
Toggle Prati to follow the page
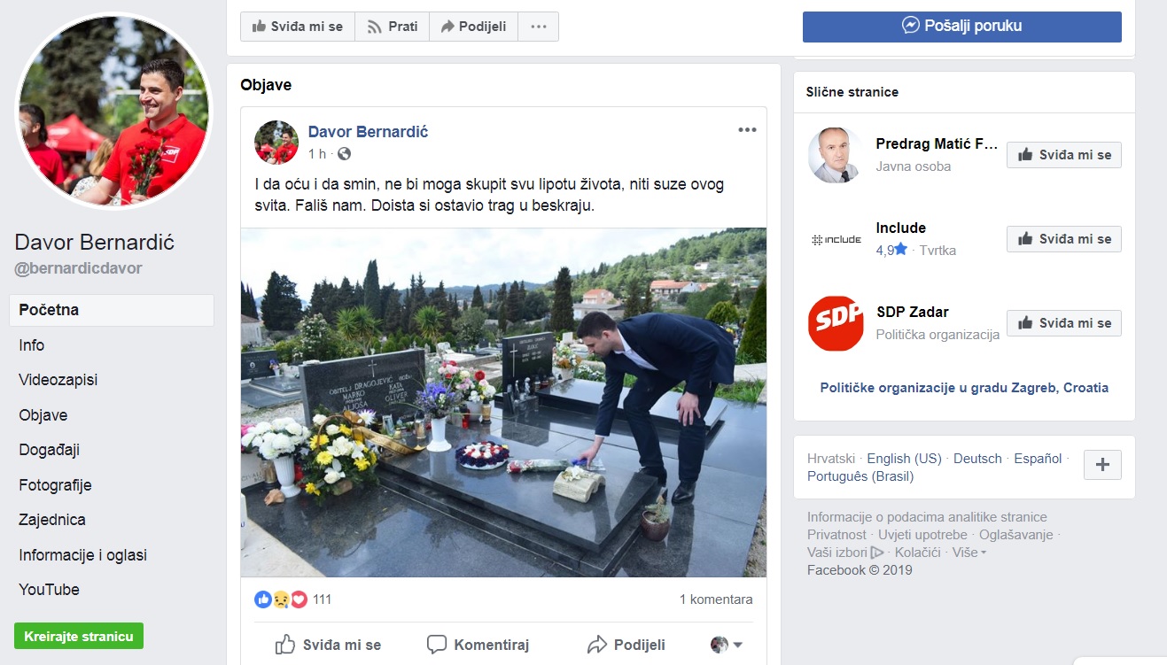[x=393, y=27]
